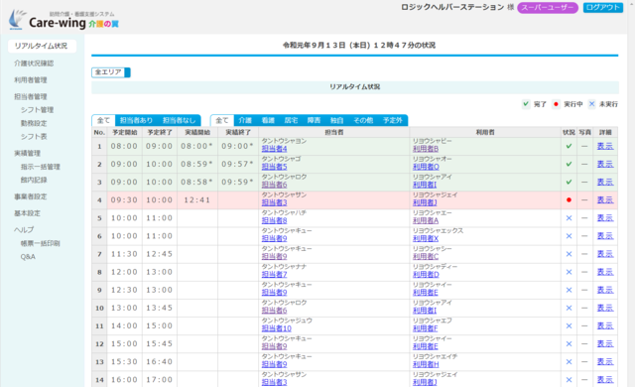Open 利用者B link in row 1
Viewport: 635px width, 387px height.
click(426, 149)
